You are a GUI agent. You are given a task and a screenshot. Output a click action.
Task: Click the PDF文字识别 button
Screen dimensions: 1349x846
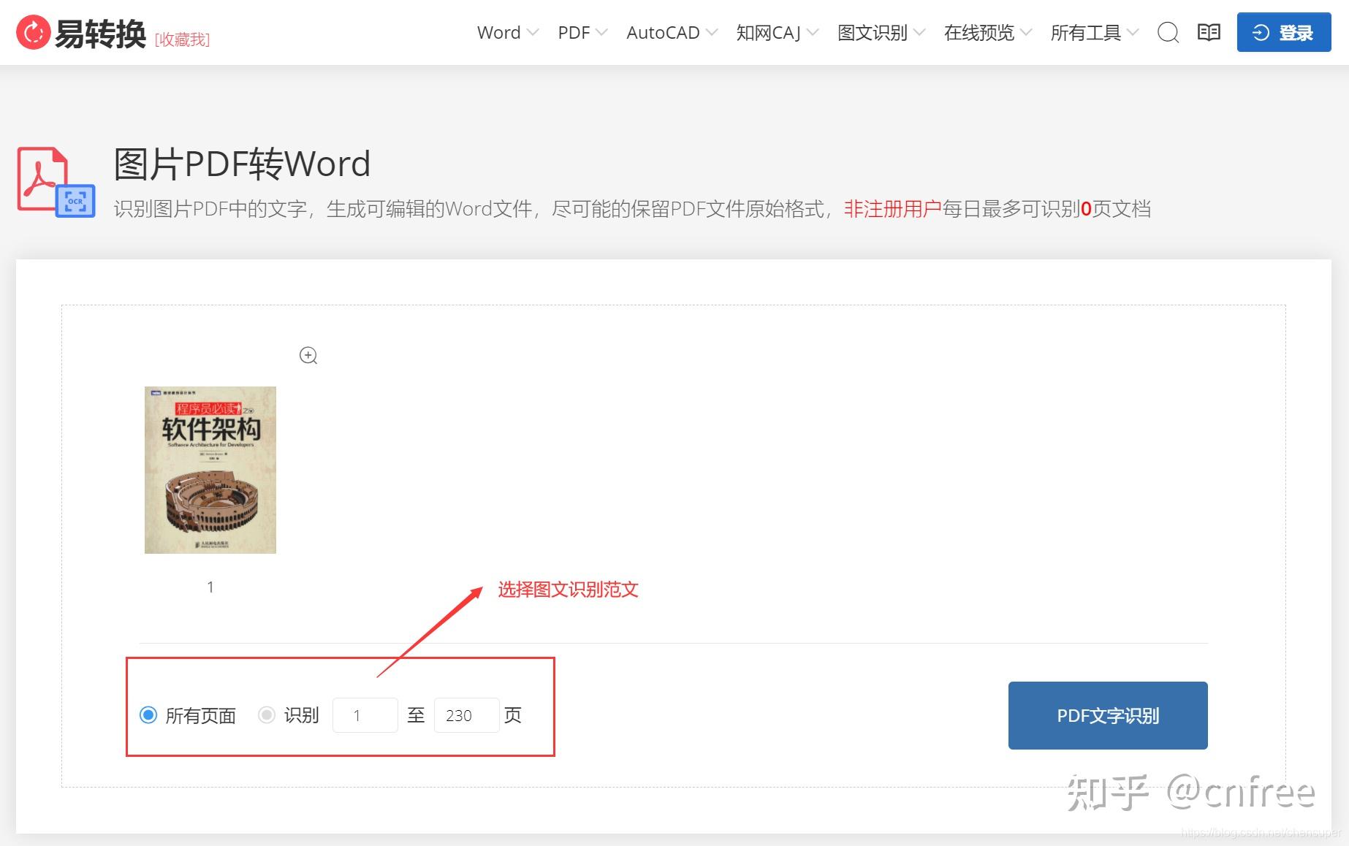click(x=1108, y=715)
